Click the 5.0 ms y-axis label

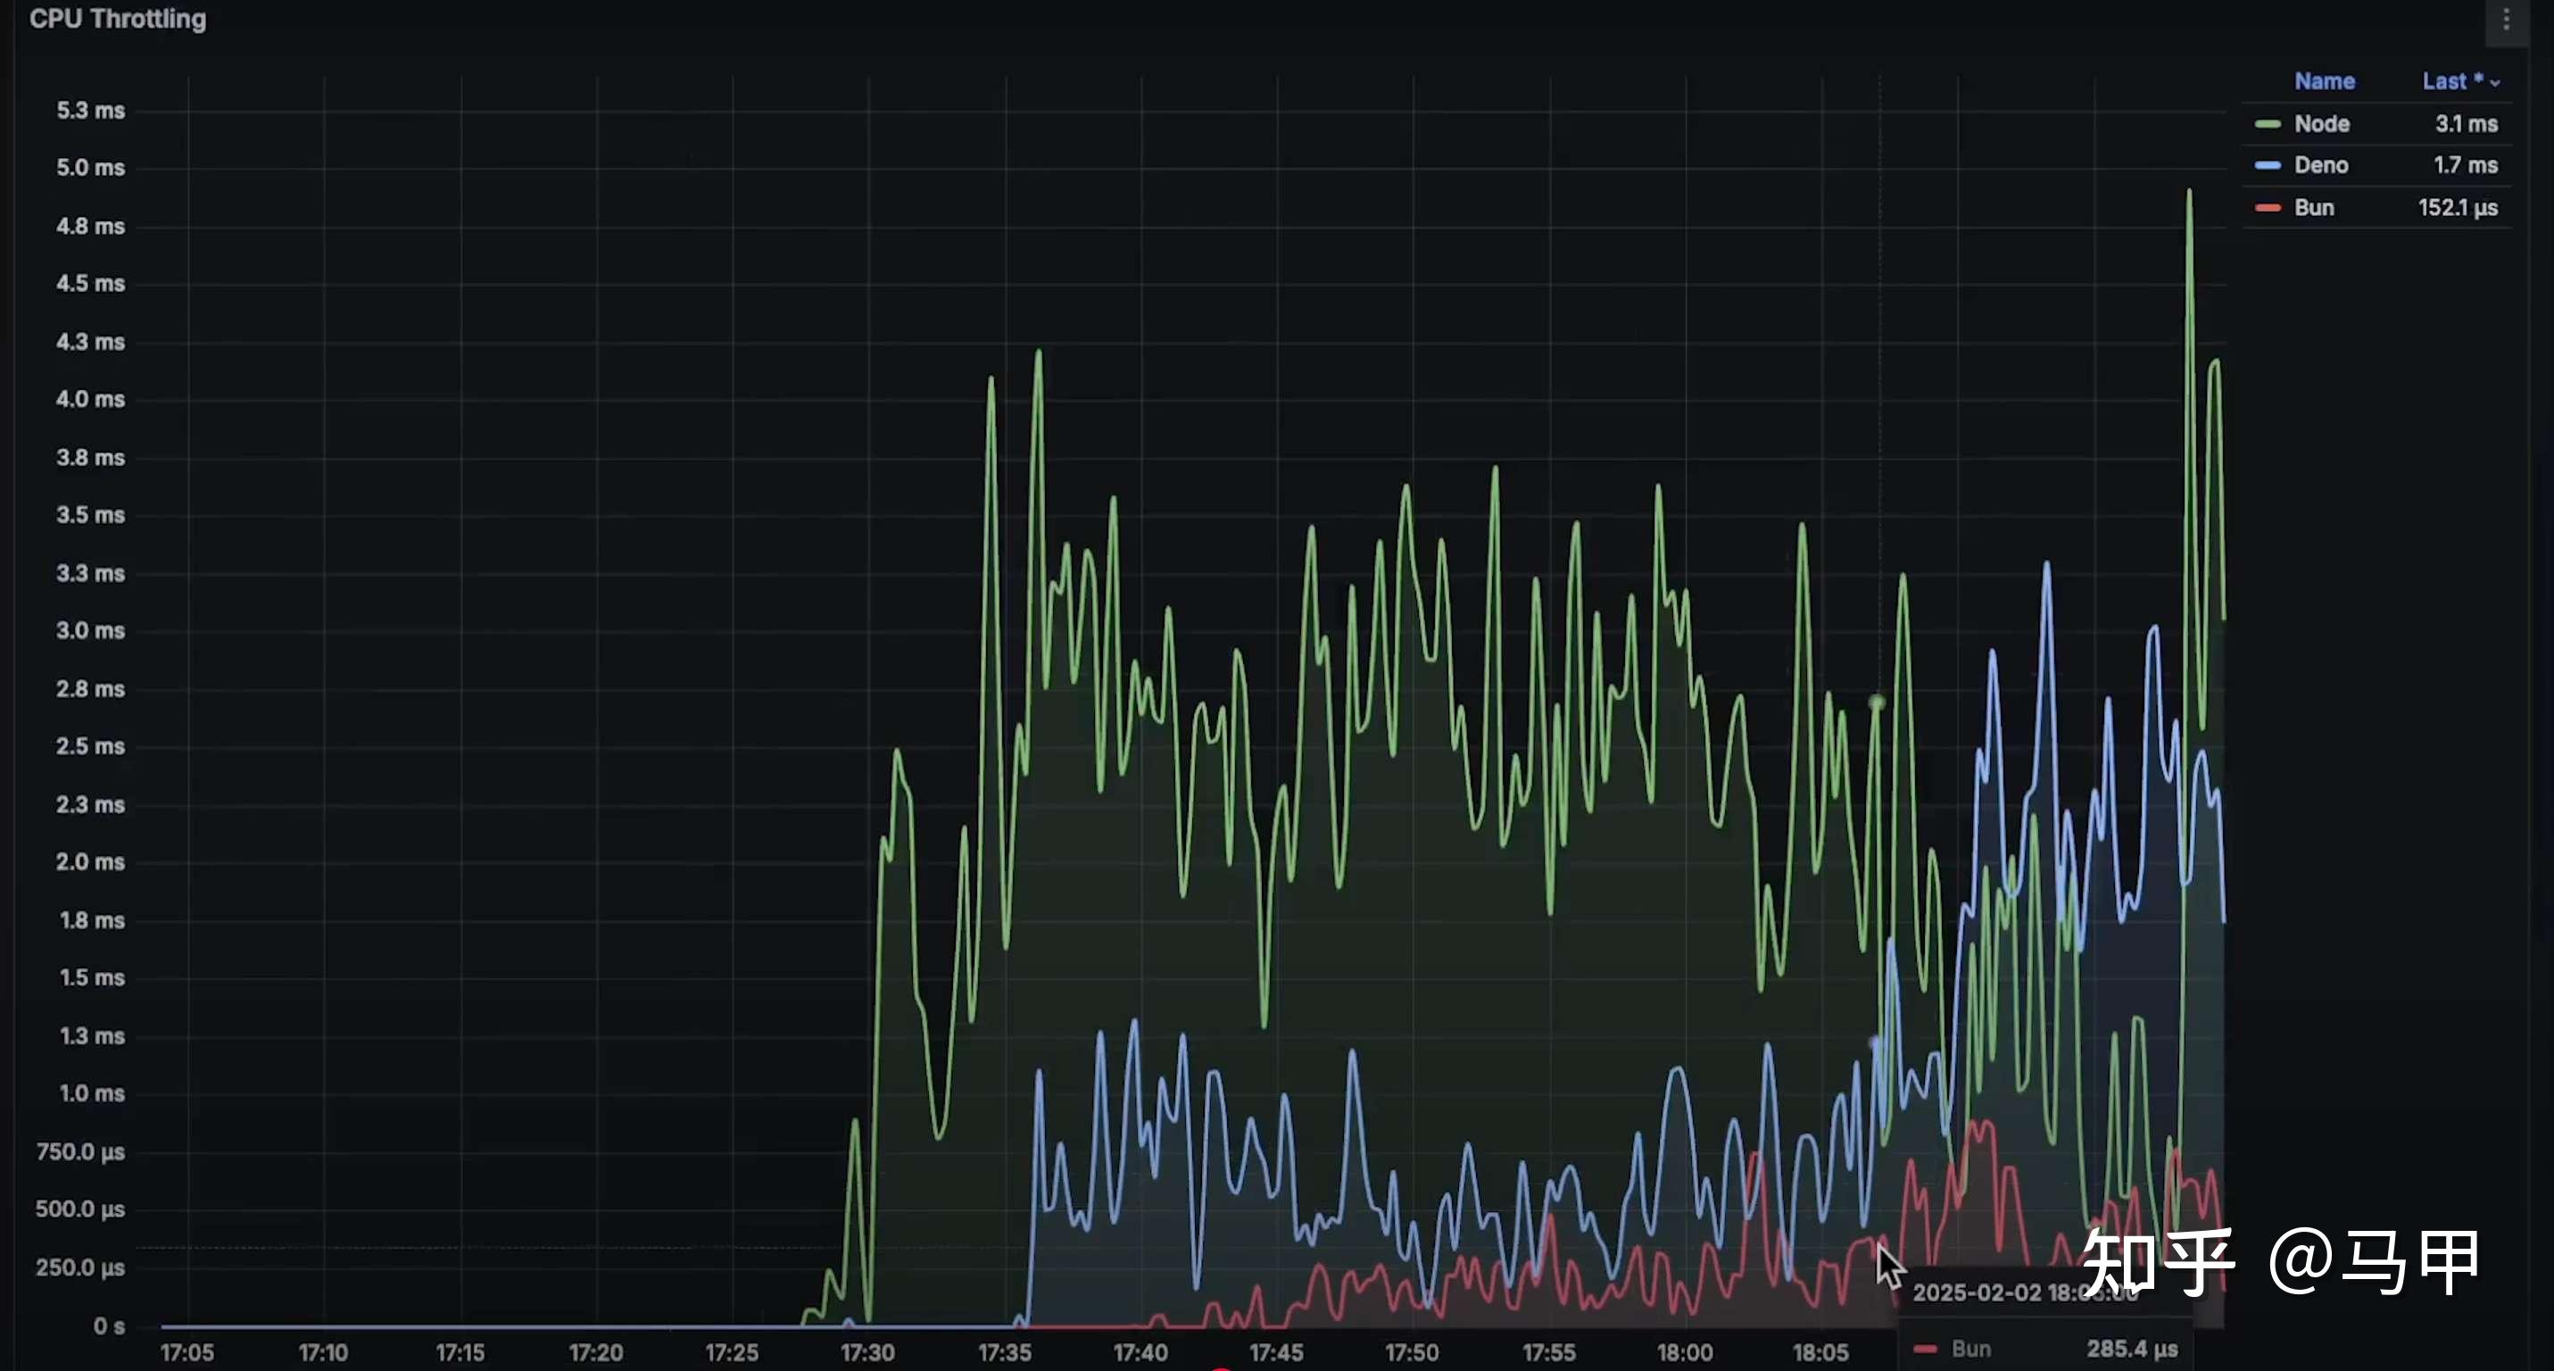pyautogui.click(x=90, y=168)
